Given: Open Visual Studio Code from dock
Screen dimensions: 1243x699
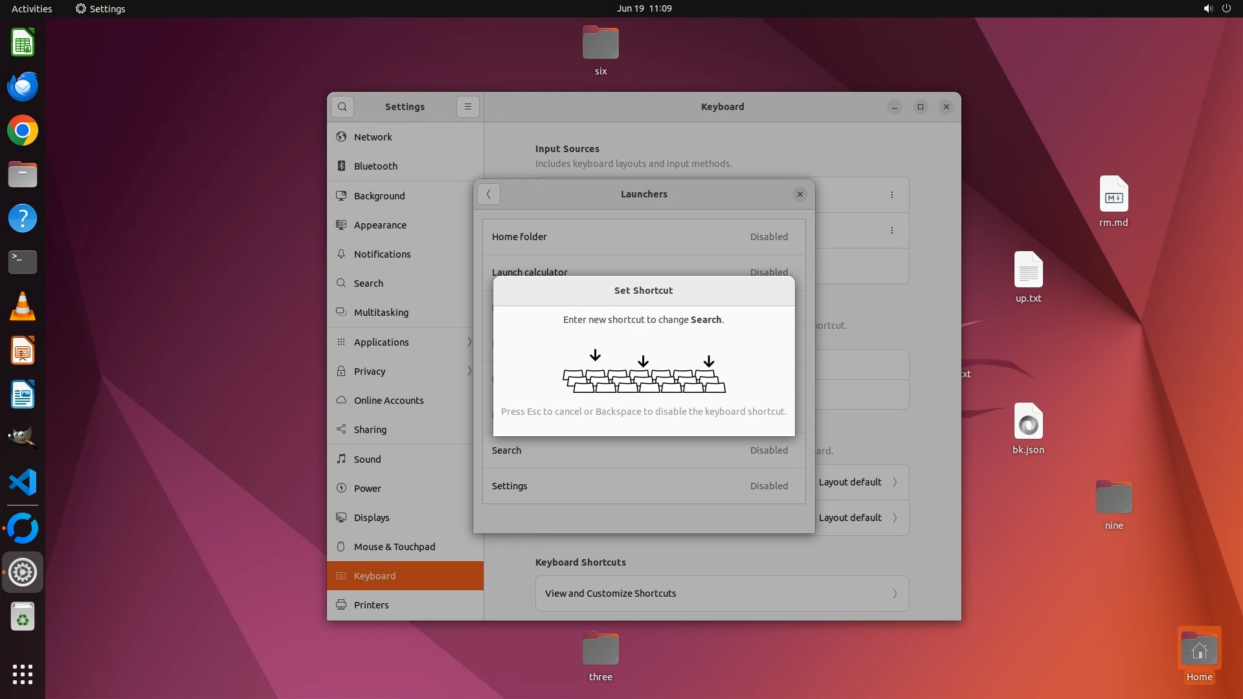Looking at the screenshot, I should [23, 483].
